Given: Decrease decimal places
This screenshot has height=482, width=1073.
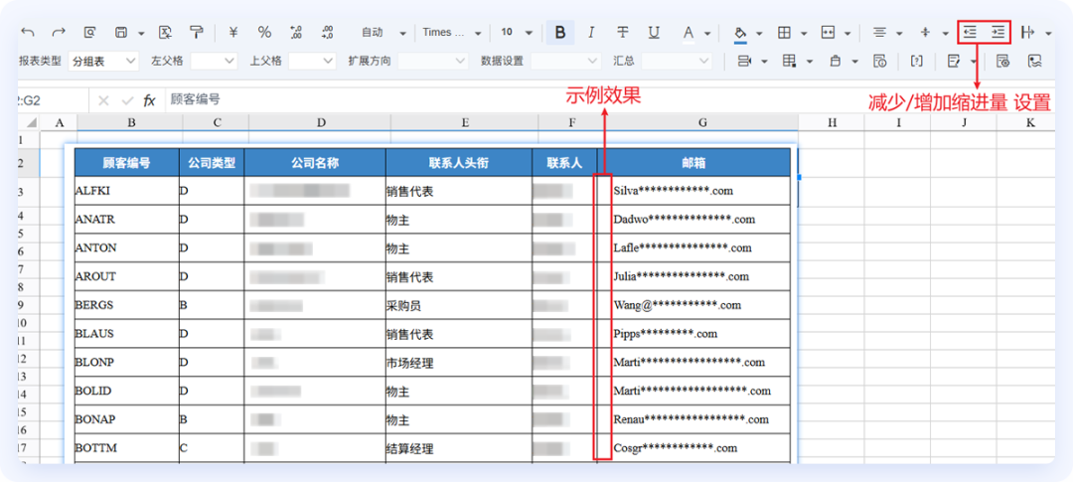Looking at the screenshot, I should pos(327,32).
